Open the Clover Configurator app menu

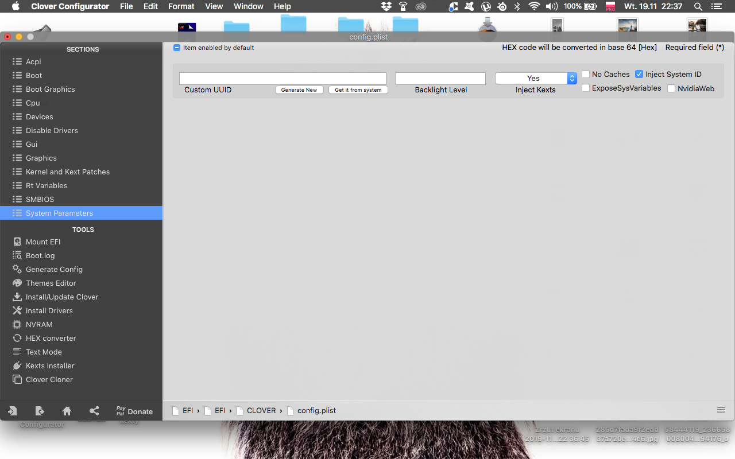click(70, 6)
